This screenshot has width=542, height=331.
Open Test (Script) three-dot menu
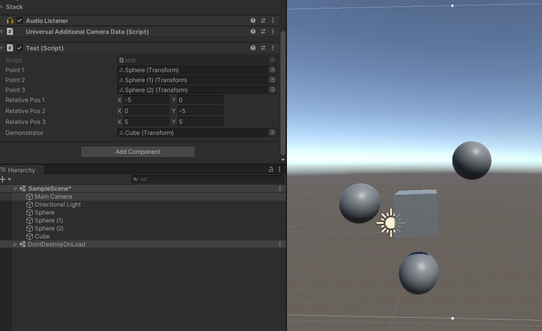click(x=273, y=48)
